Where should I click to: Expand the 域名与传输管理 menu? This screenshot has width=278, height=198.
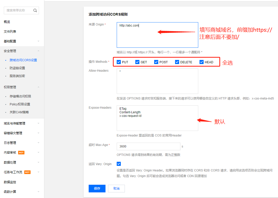pos(22,123)
